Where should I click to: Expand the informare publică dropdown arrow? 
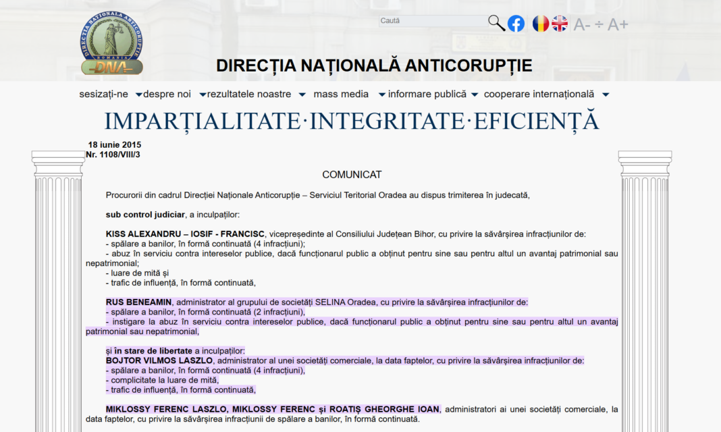475,95
